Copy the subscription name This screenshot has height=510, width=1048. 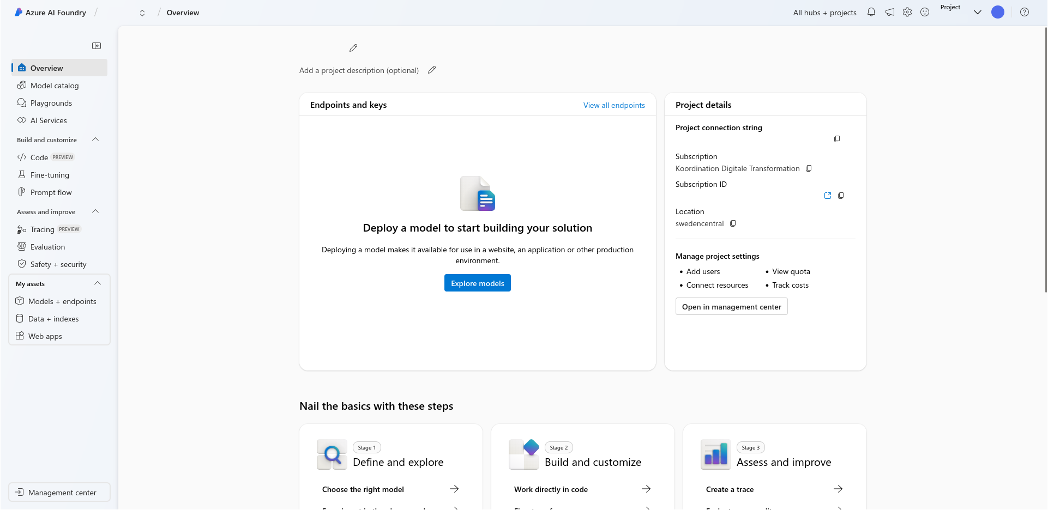(809, 168)
